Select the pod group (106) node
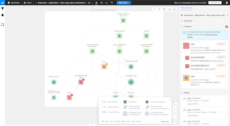Viewport: 230px width, 126px height. [x=131, y=82]
